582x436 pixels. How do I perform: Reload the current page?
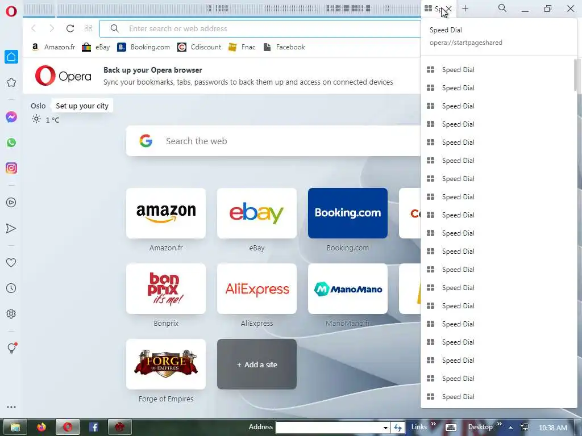coord(70,28)
